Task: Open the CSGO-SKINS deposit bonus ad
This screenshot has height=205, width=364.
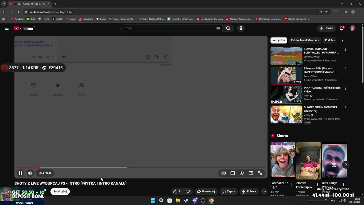Action: click(22, 196)
